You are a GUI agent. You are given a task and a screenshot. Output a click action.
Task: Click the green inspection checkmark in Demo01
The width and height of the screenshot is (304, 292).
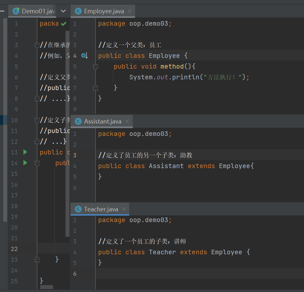[x=64, y=24]
